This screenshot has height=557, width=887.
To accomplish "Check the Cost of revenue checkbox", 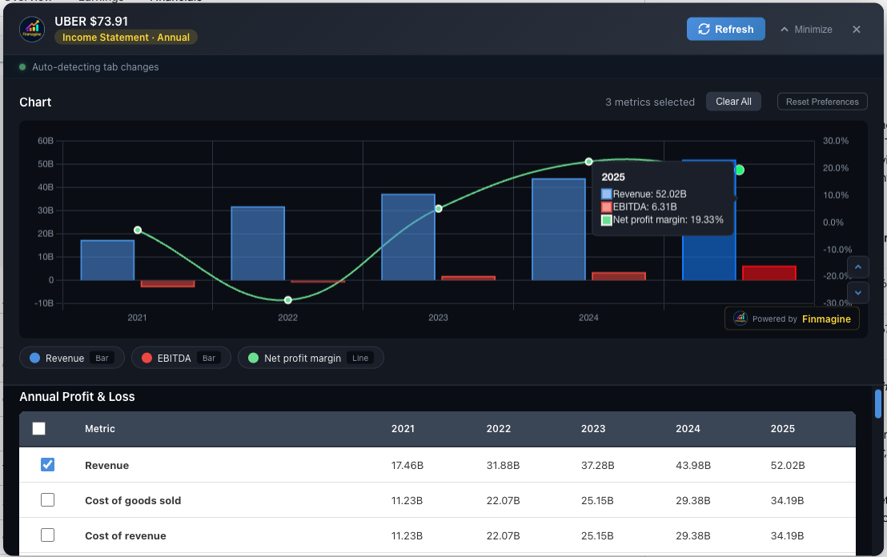I will coord(47,535).
